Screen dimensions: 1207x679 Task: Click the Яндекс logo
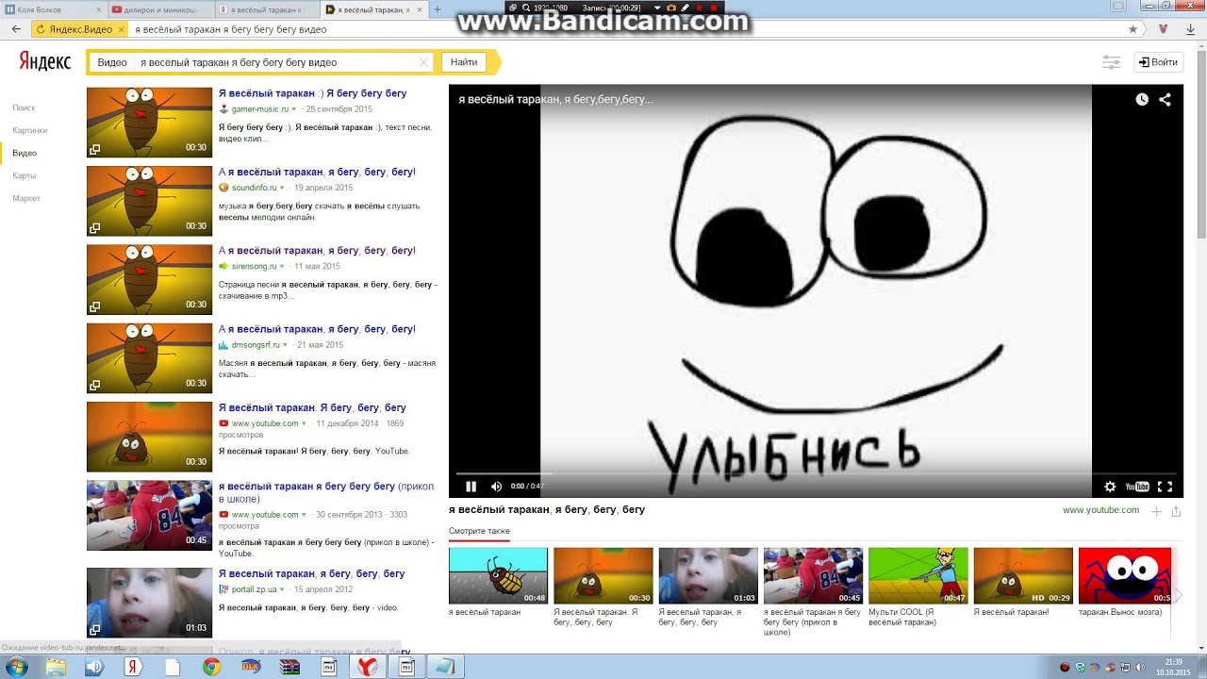pyautogui.click(x=45, y=62)
